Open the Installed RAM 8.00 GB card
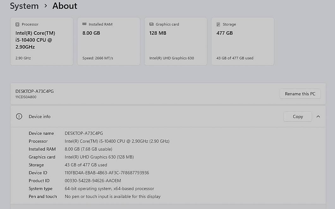Image resolution: width=335 pixels, height=209 pixels. point(108,41)
